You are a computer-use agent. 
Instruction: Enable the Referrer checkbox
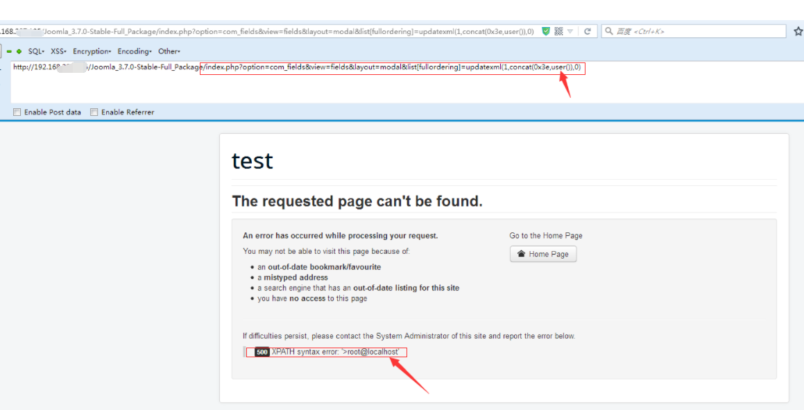pos(94,112)
